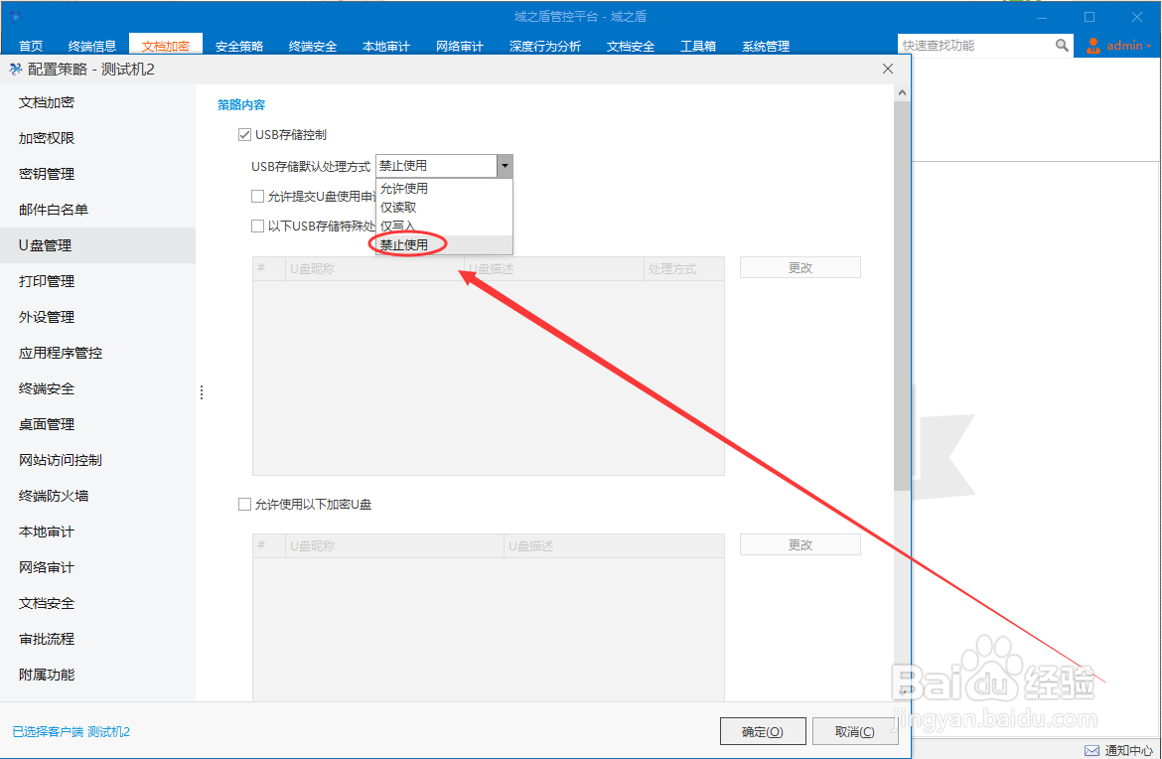The height and width of the screenshot is (759, 1162).
Task: Toggle the USB存储控制 checkbox
Action: tap(244, 135)
